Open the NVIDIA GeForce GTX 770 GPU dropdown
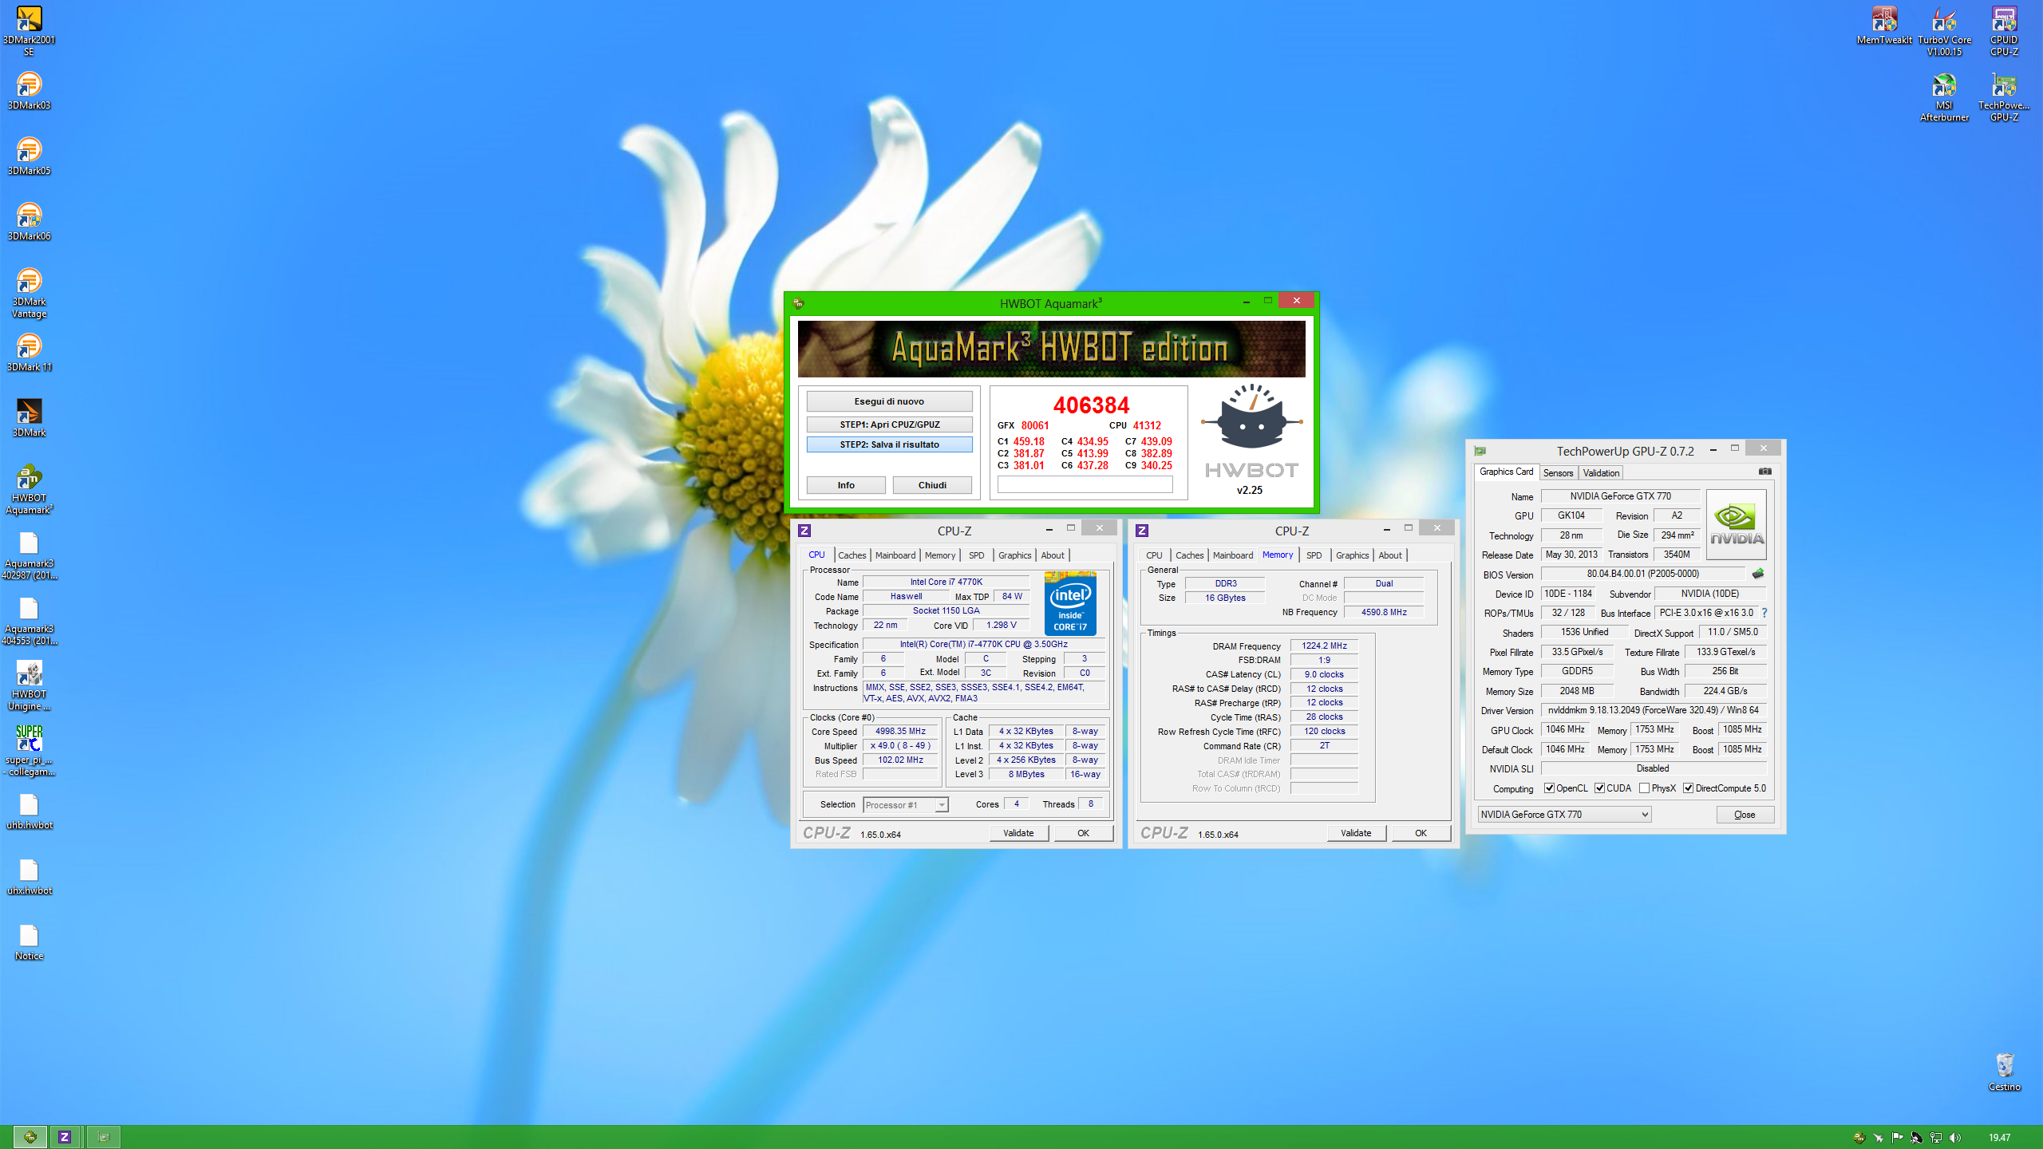Image resolution: width=2043 pixels, height=1149 pixels. 1564,815
